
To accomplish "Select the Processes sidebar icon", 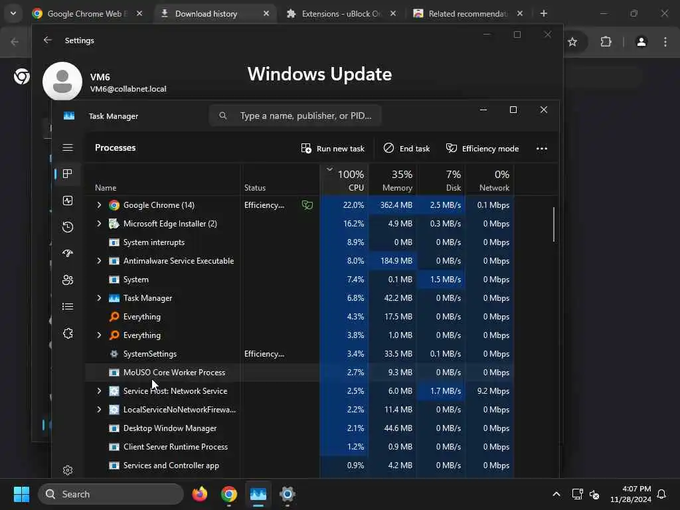I will [x=68, y=174].
